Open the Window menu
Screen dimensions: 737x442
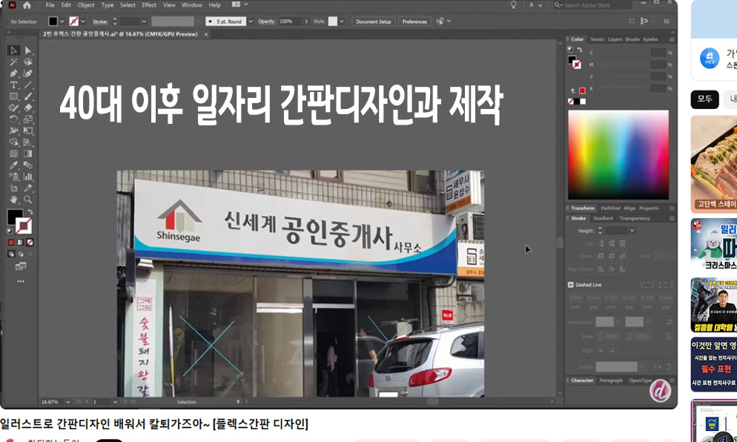[x=192, y=5]
